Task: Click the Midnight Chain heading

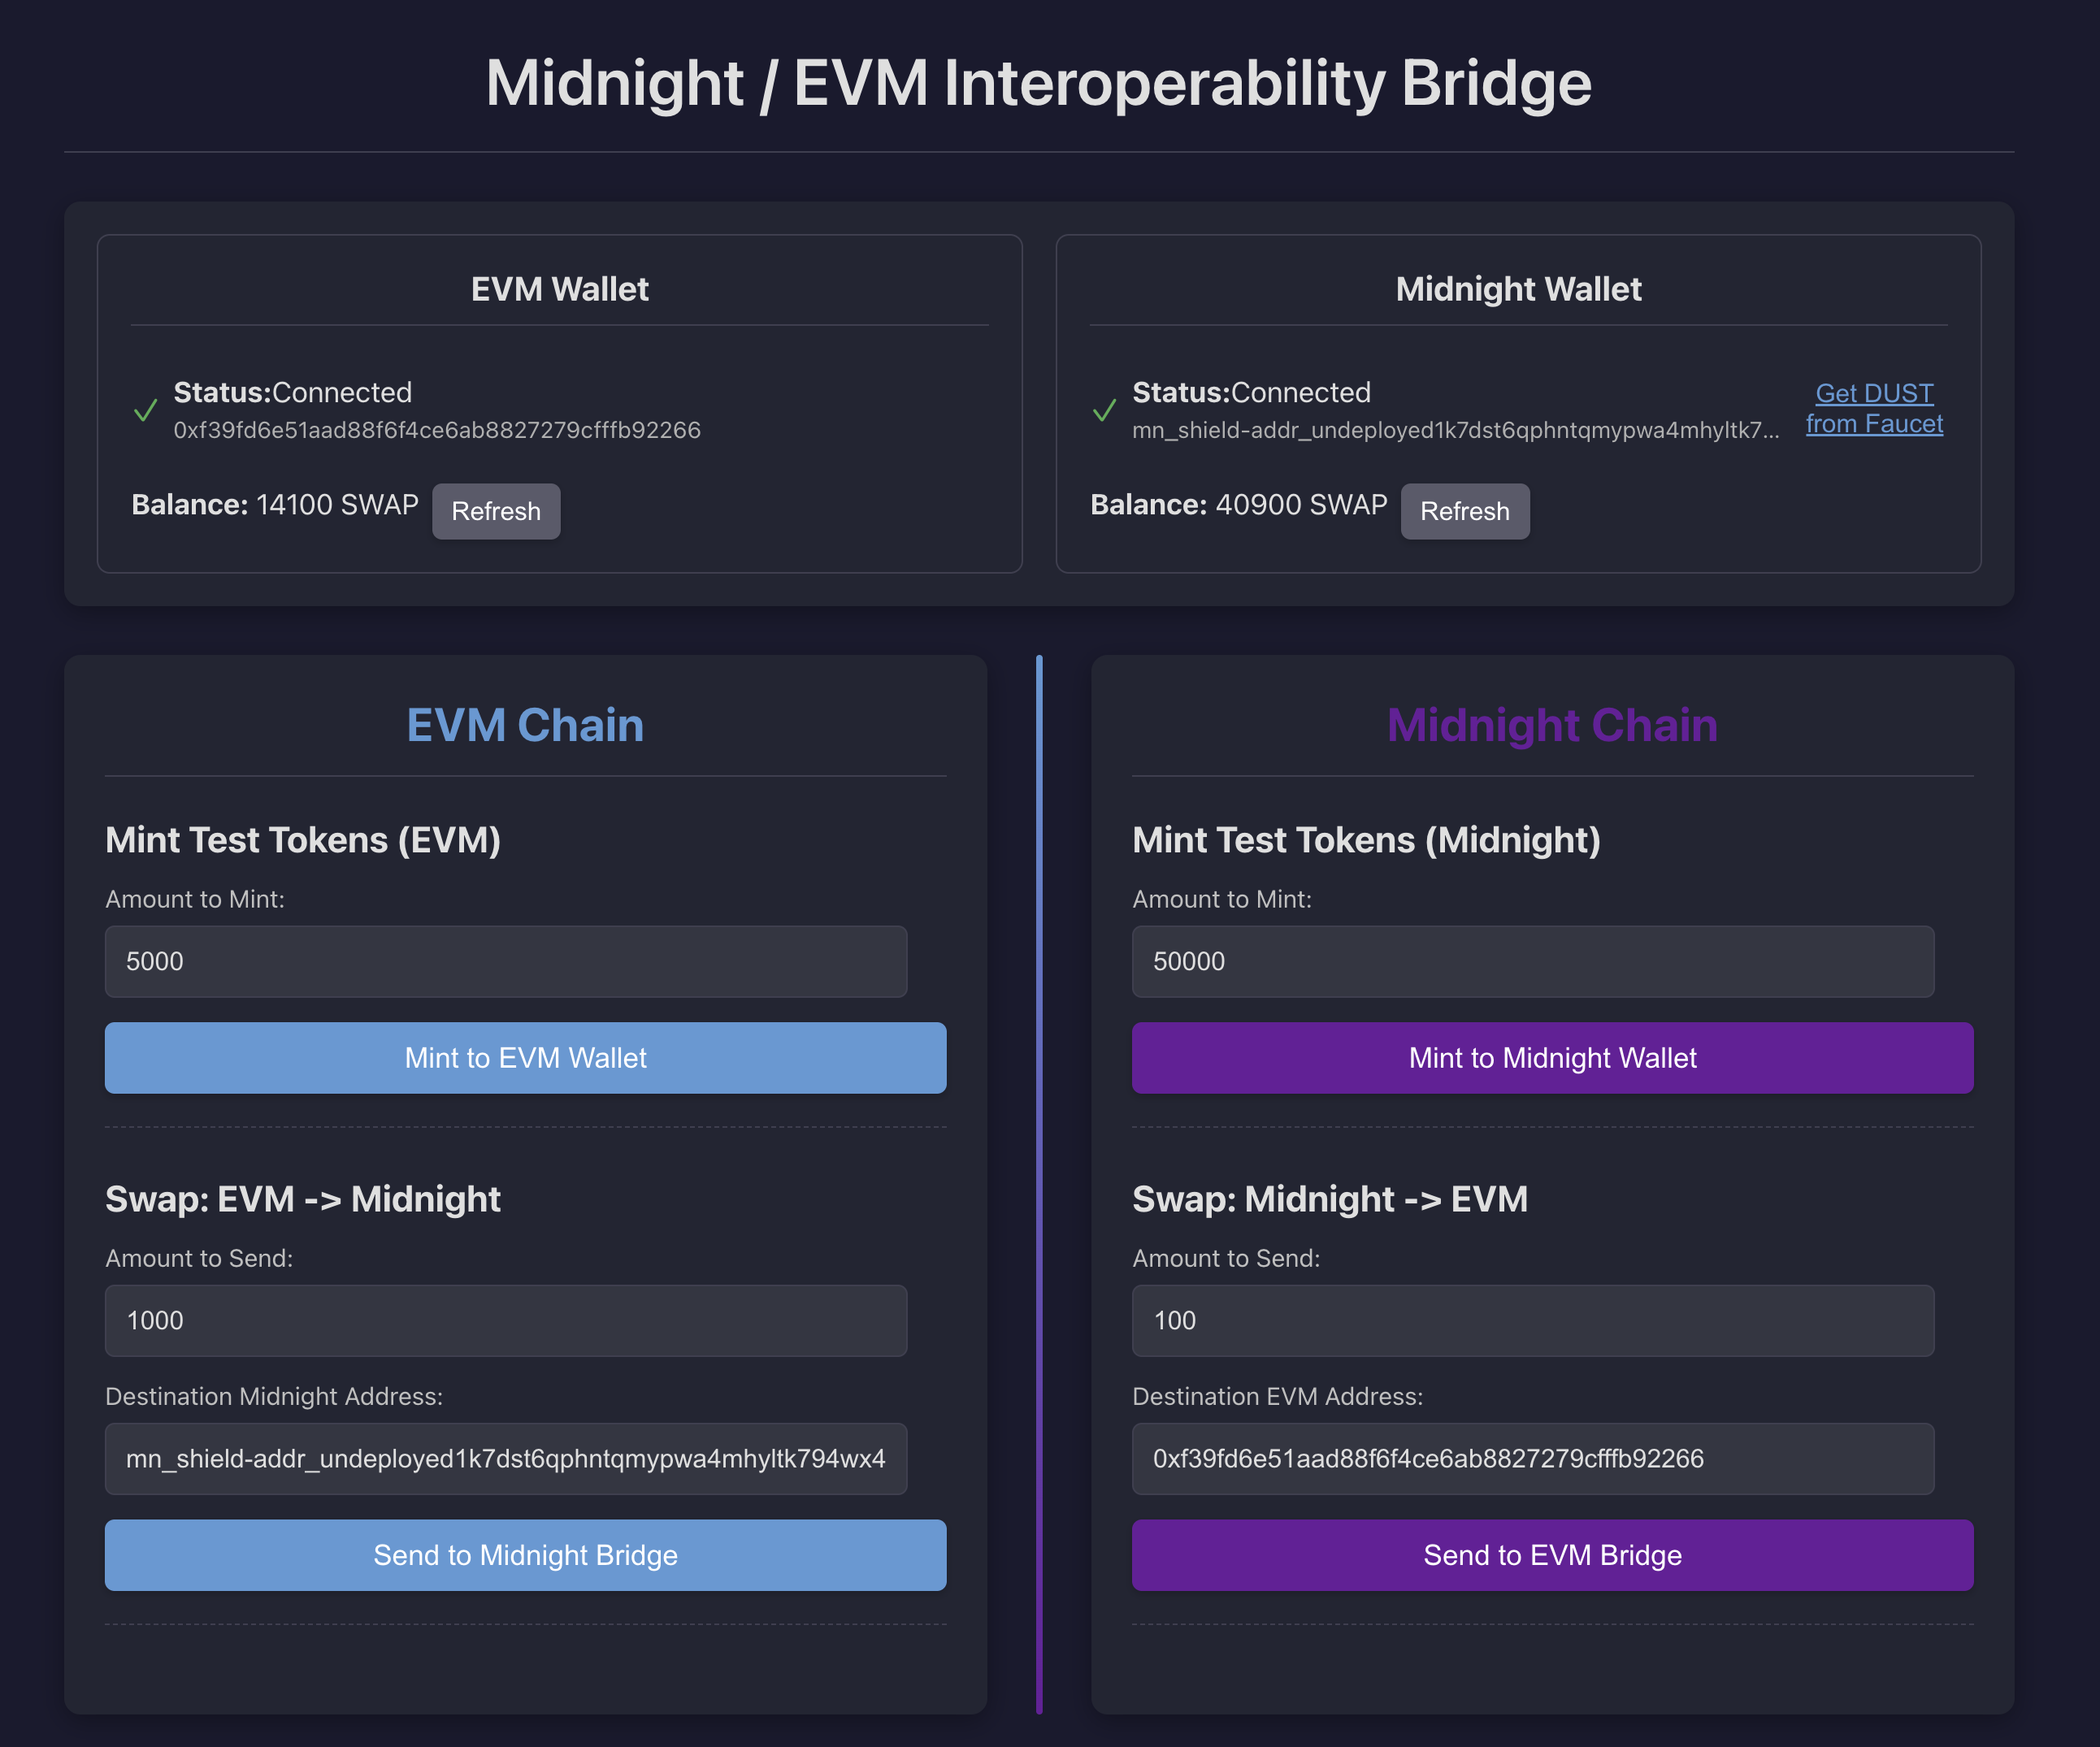Action: coord(1552,725)
